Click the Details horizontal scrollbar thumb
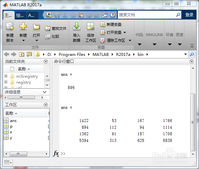The image size is (199, 169). [x=21, y=98]
